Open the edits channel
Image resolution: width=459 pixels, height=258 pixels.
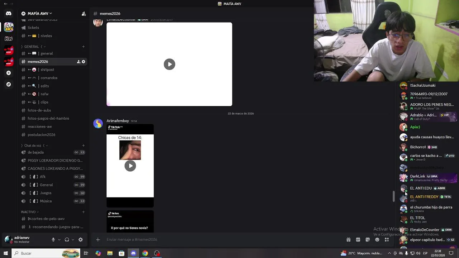click(53, 86)
